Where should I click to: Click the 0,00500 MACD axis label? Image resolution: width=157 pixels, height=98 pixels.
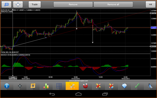tap(154, 59)
